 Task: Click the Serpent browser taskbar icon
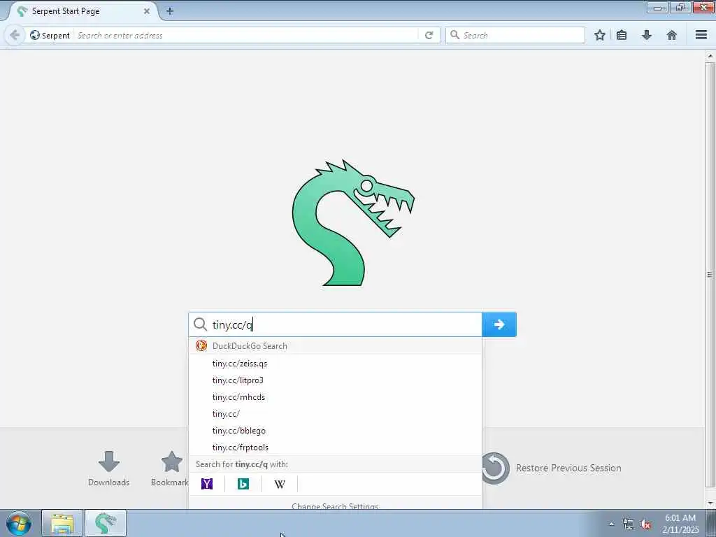click(106, 523)
